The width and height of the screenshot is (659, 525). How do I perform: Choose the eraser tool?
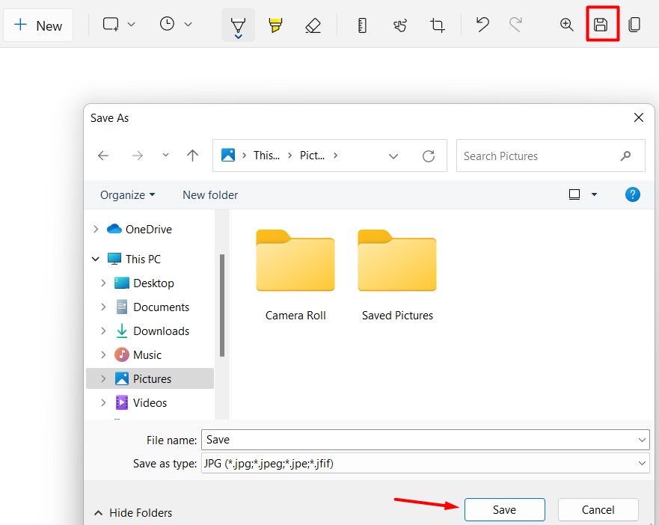[x=313, y=25]
